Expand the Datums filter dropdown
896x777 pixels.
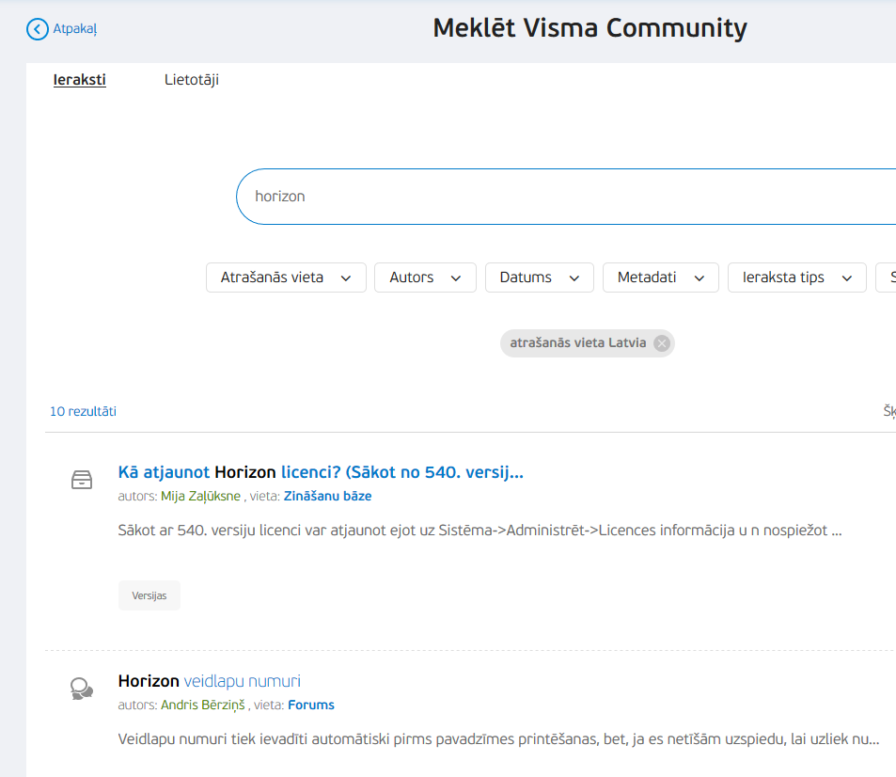(x=540, y=277)
